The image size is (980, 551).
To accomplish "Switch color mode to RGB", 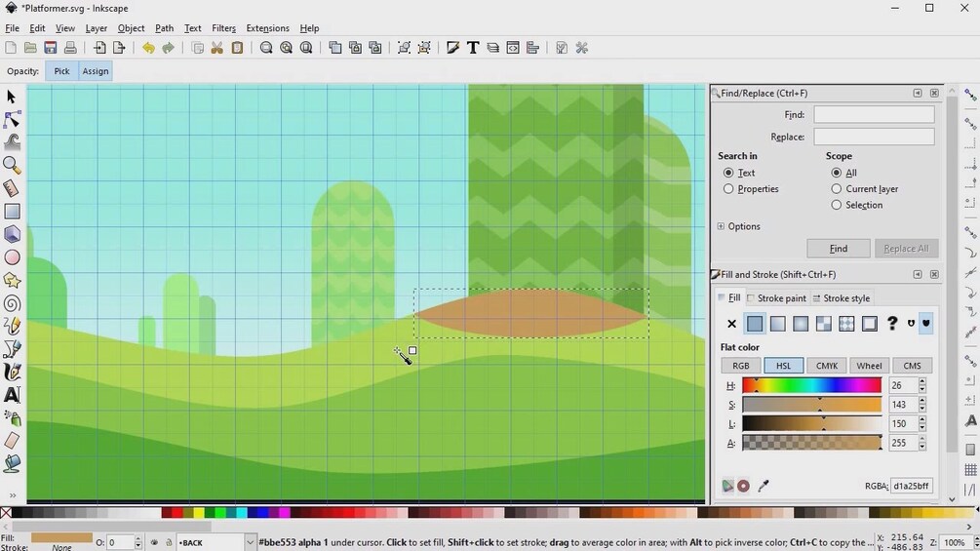I will click(741, 366).
